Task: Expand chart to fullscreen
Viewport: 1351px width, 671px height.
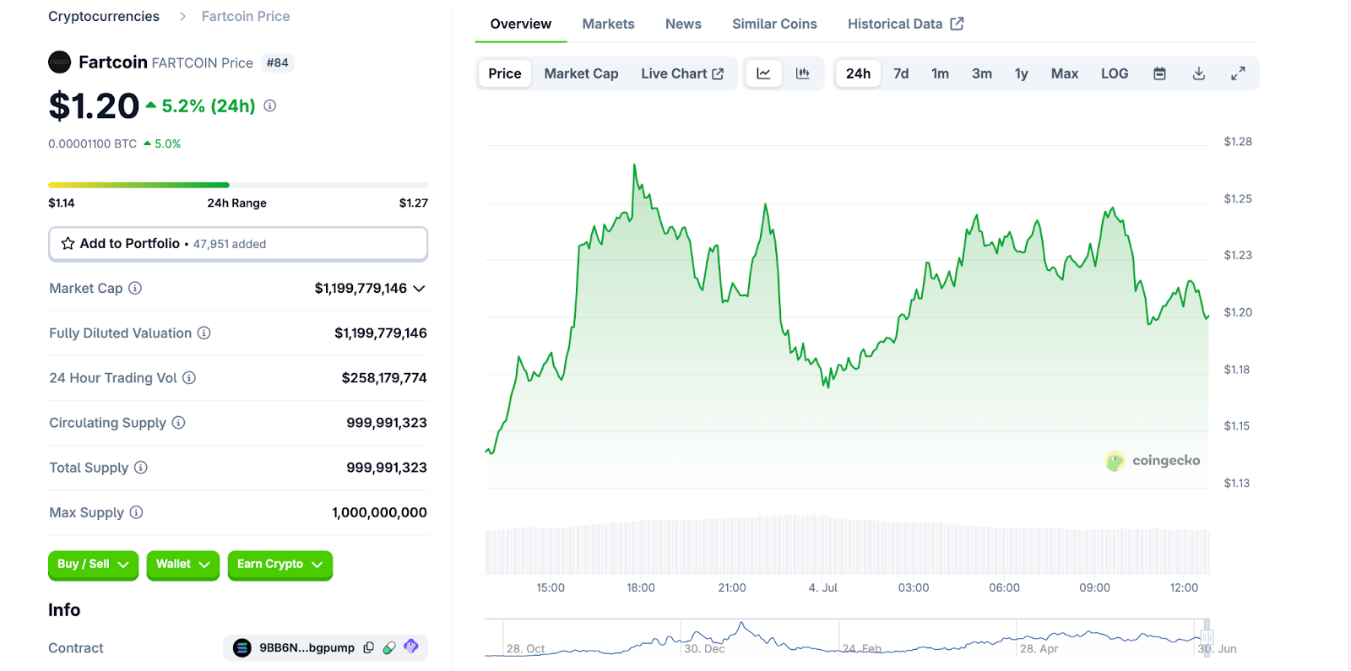Action: click(1238, 73)
